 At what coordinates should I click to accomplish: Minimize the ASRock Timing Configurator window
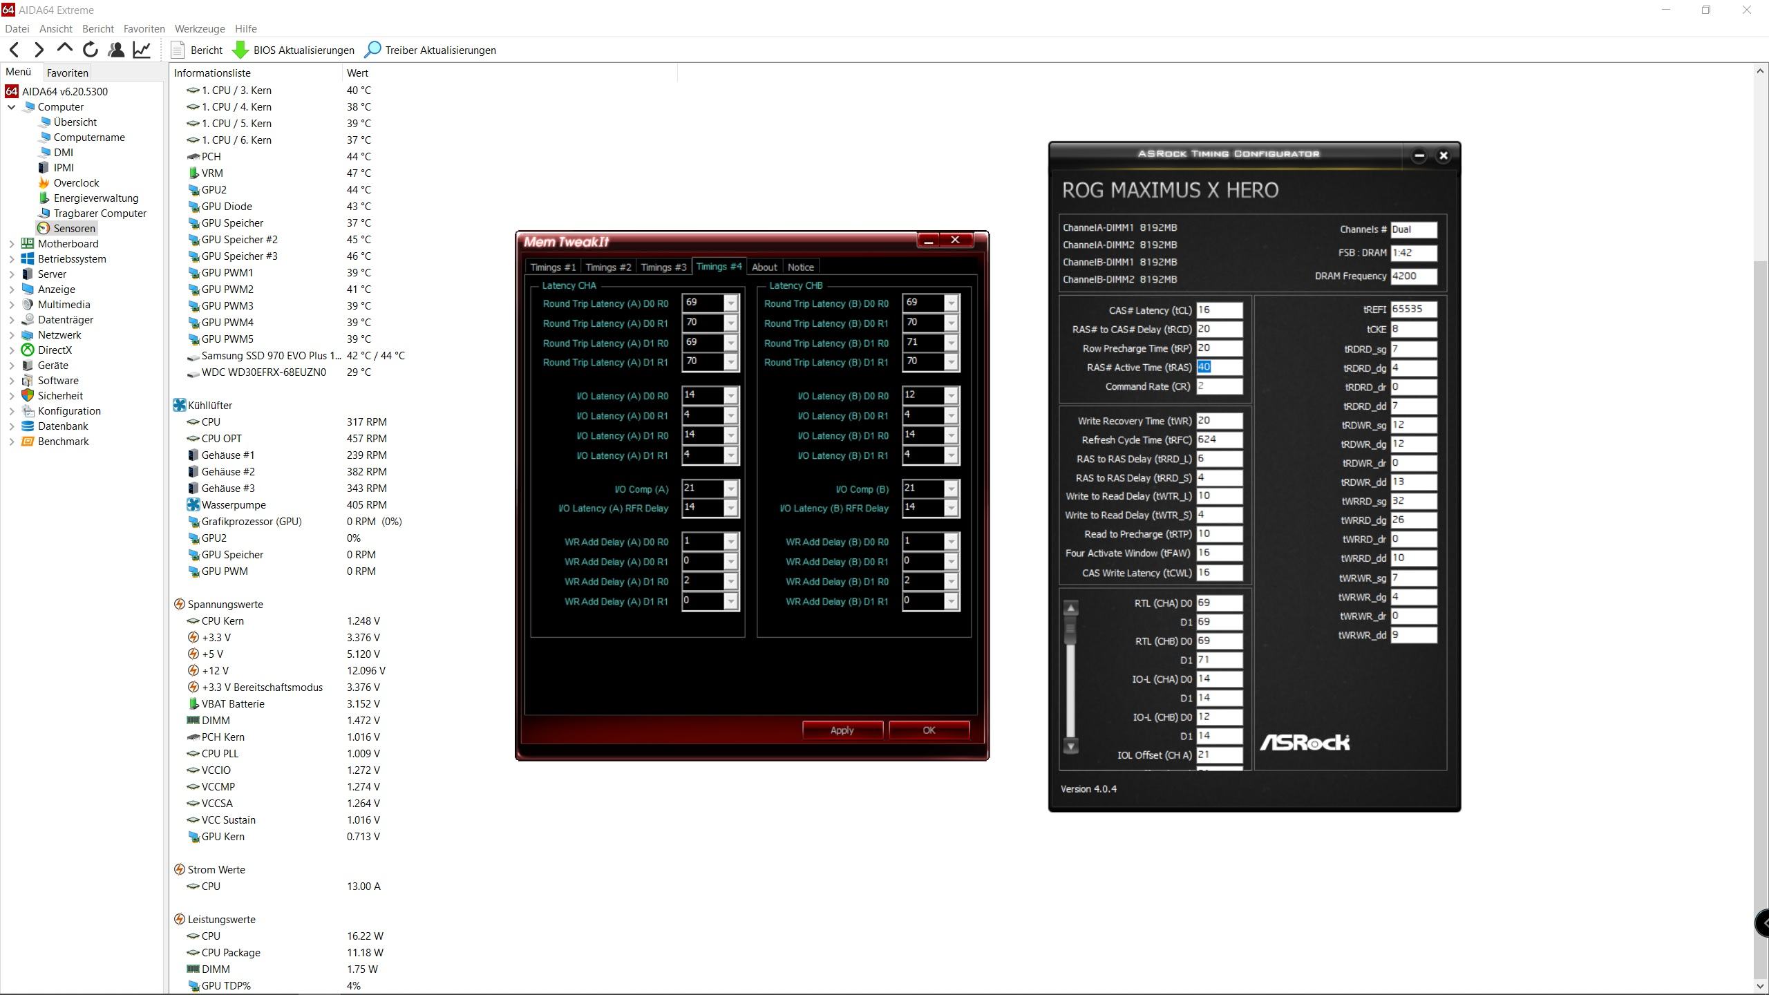tap(1419, 155)
